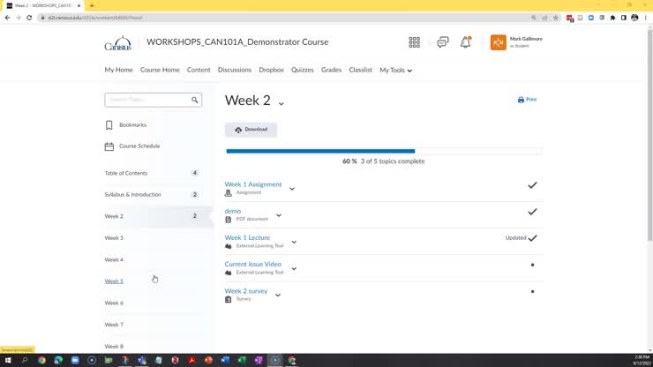Viewport: 653px width, 367px height.
Task: Click the assignment icon under Week 1 Assignment
Action: [229, 193]
